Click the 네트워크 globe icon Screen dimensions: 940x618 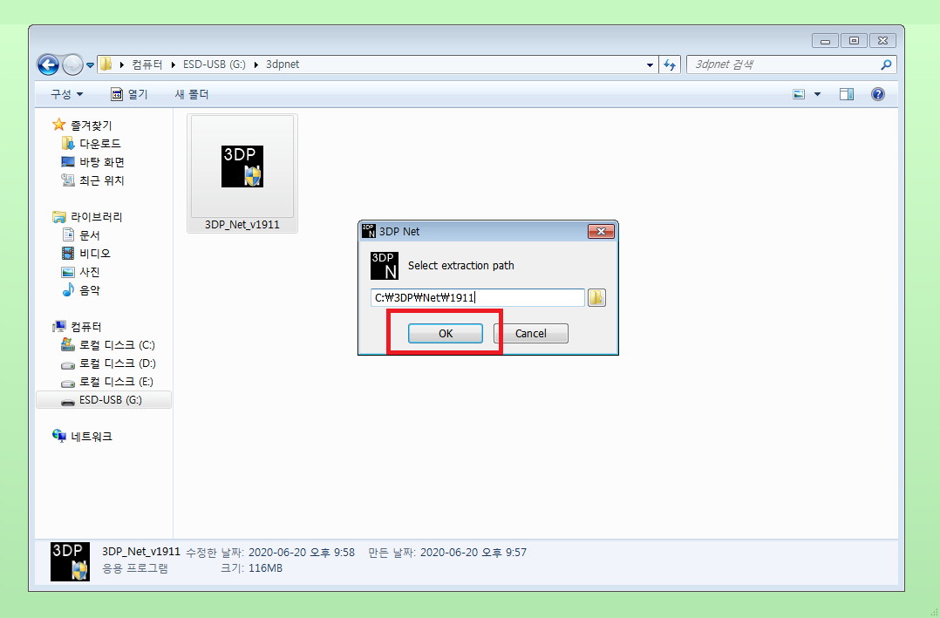click(x=58, y=436)
